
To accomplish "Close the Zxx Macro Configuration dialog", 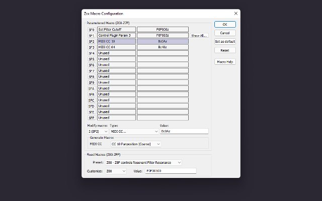I will tap(236, 14).
